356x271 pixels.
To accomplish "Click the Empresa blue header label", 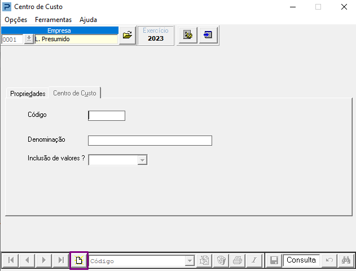I will (x=60, y=30).
